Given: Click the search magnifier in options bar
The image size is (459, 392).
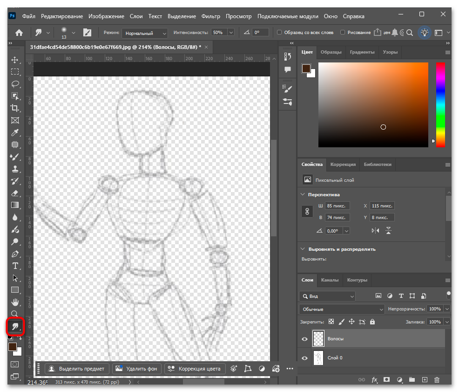Looking at the screenshot, I should point(410,33).
